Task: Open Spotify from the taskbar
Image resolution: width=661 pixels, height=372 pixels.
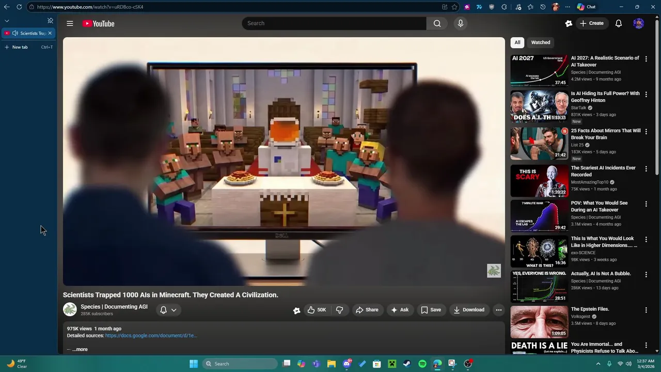Action: (422, 364)
